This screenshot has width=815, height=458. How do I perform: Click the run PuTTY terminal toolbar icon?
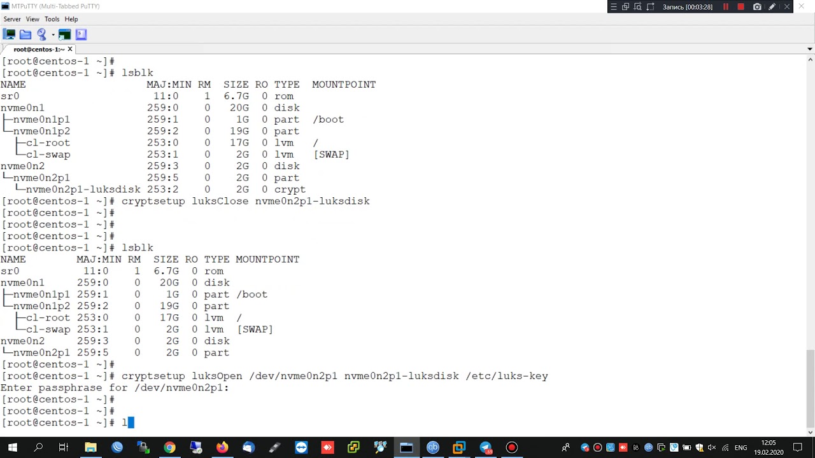point(65,34)
